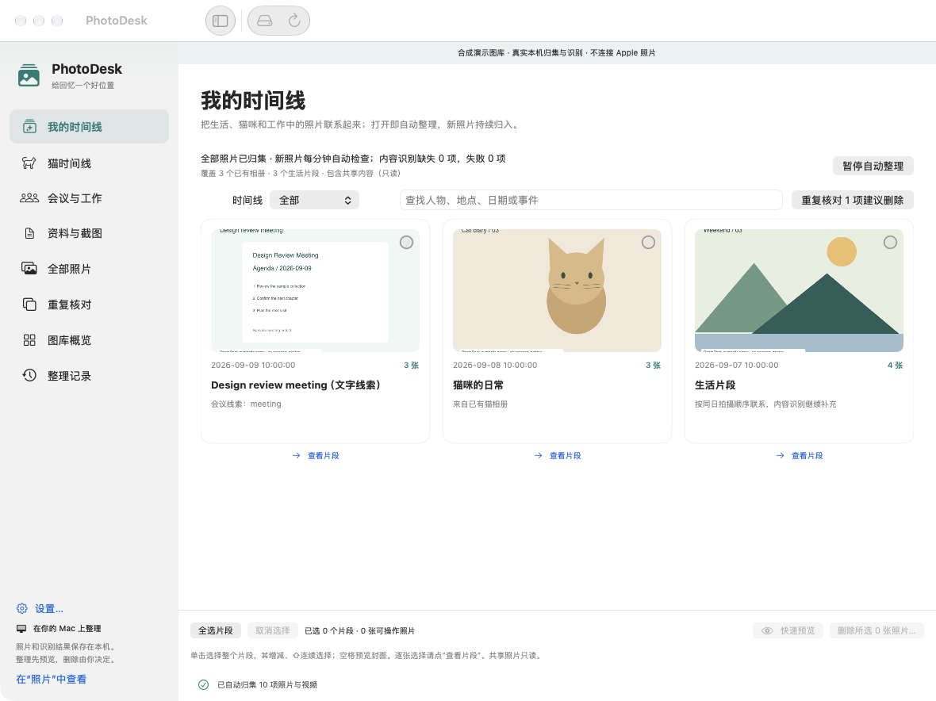Screen dimensions: 936x701
Task: Go to 资料与截图 section
Action: pos(89,233)
